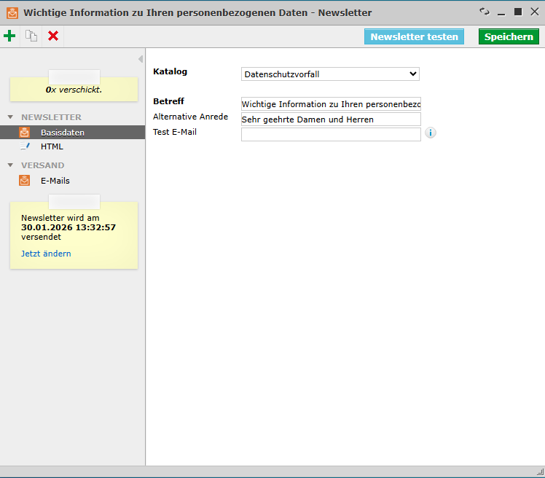Screen dimensions: 545x478
Task: Click the green plus add-new icon
Action: tap(9, 36)
